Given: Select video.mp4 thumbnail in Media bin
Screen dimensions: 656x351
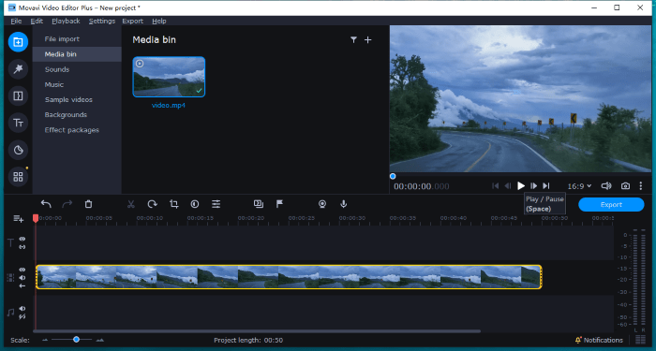Looking at the screenshot, I should tap(169, 77).
